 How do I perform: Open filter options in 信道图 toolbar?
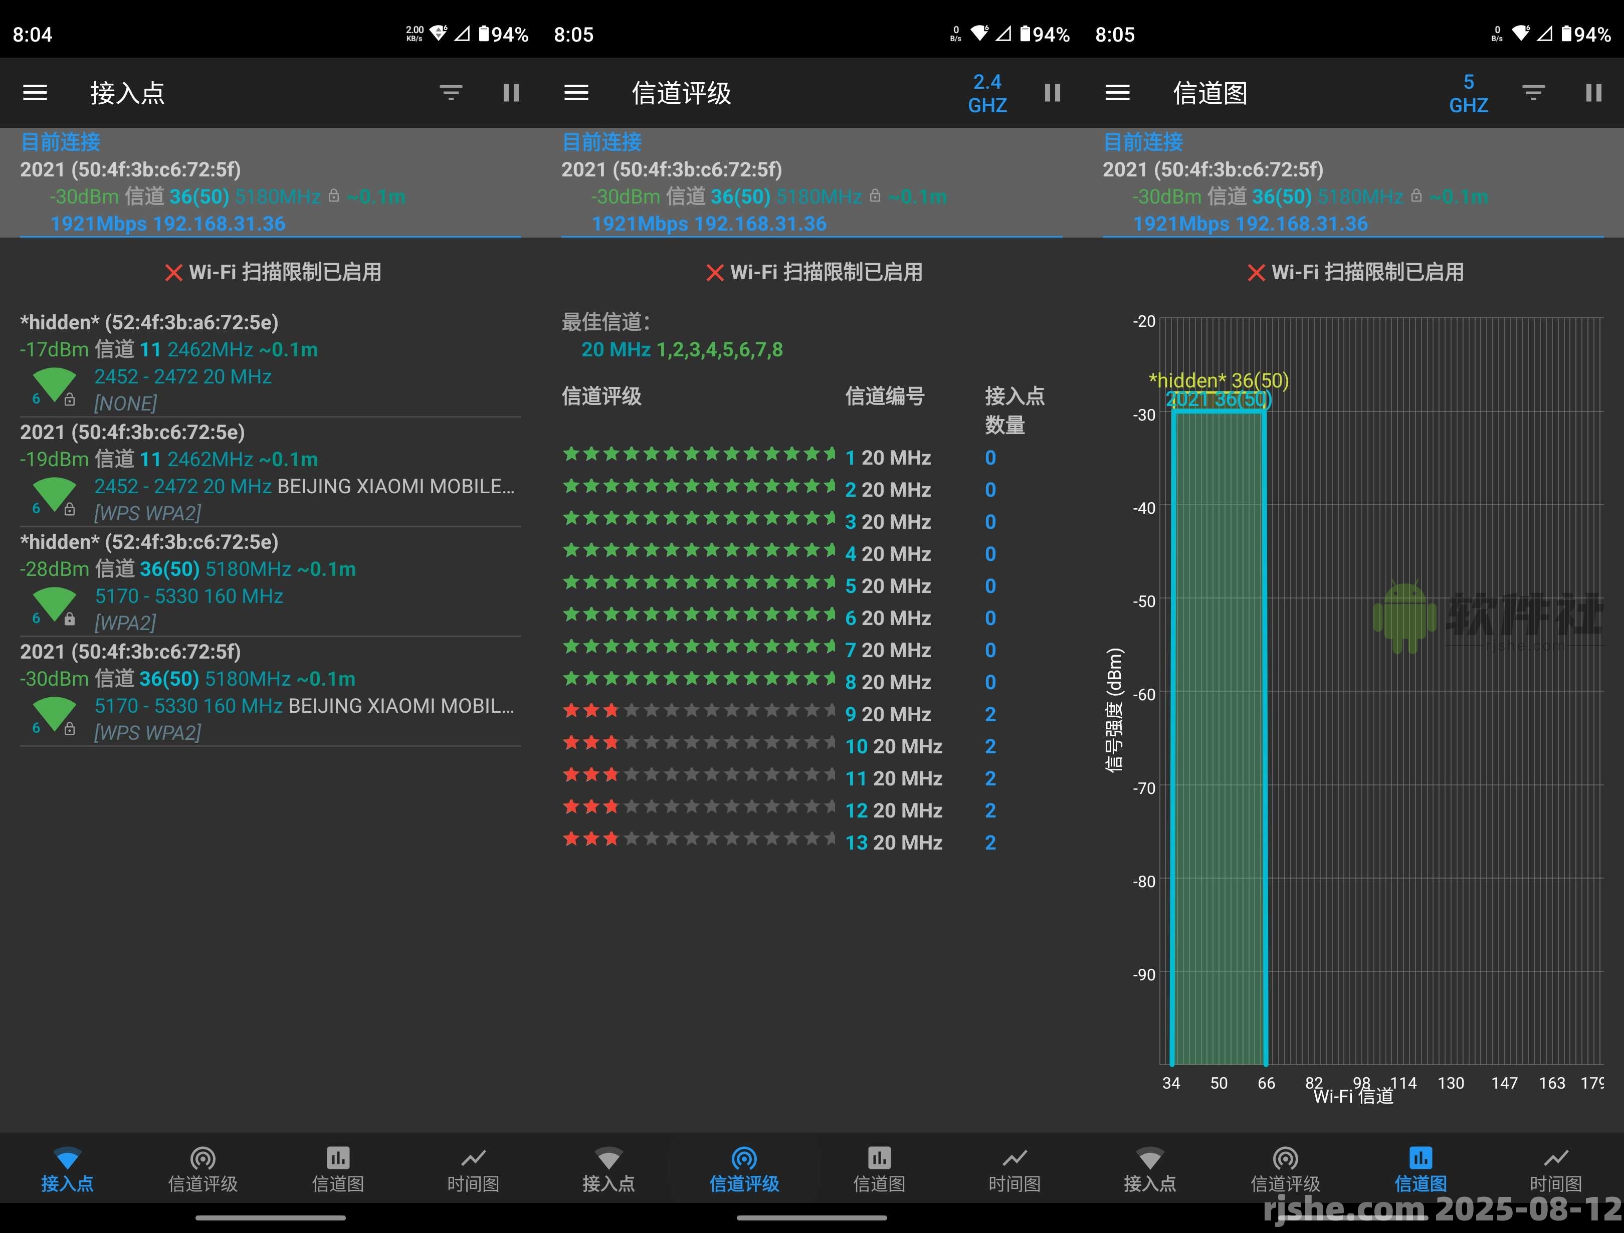pos(1533,93)
